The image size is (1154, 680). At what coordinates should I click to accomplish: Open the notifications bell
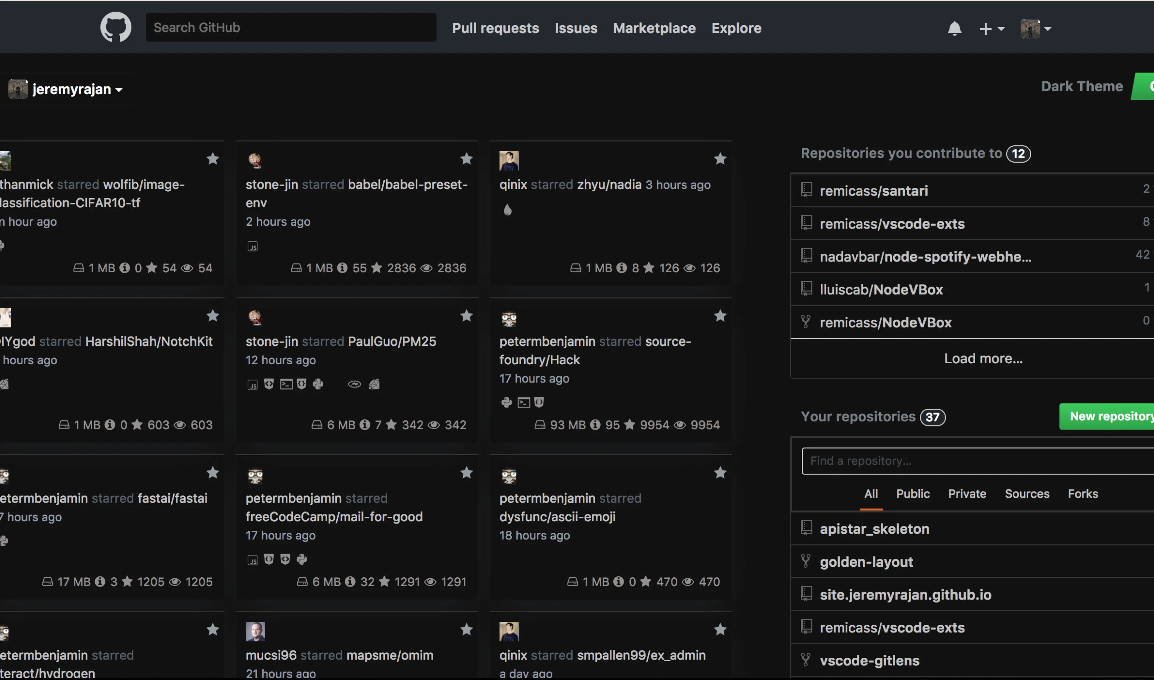955,28
